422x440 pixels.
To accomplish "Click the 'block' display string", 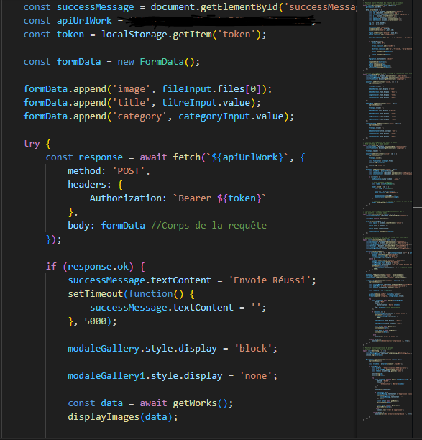I will point(253,349).
